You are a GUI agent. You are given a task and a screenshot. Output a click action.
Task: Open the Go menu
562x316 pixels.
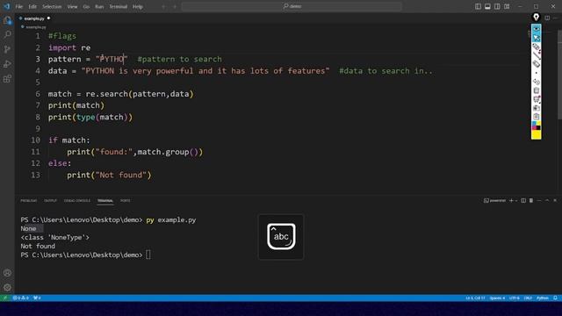(x=86, y=6)
